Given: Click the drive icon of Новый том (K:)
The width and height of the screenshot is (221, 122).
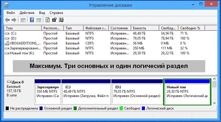Looking at the screenshot, I should click(7, 53).
